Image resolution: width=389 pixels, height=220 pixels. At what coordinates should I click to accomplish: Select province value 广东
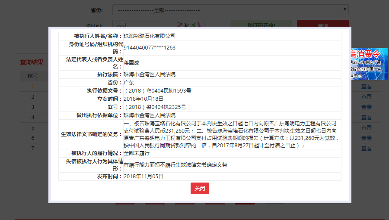point(128,83)
